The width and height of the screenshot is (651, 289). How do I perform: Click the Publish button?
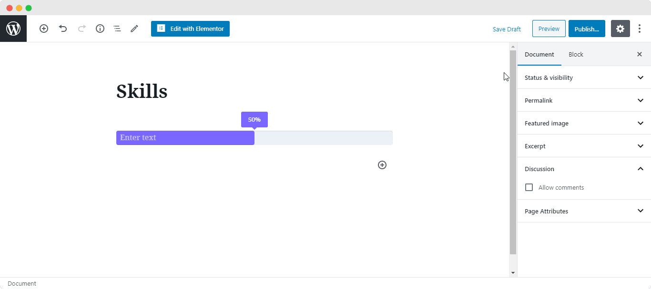587,29
